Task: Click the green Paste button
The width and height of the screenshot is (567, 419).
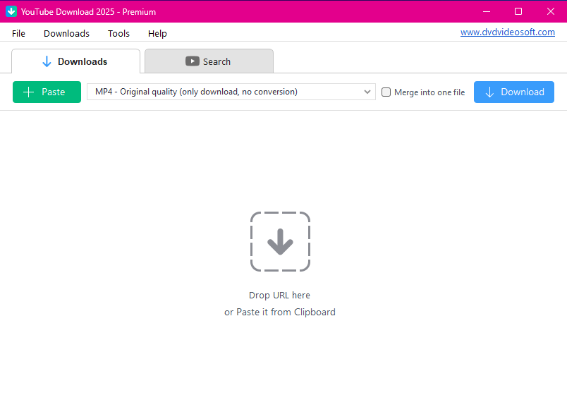Action: 47,92
